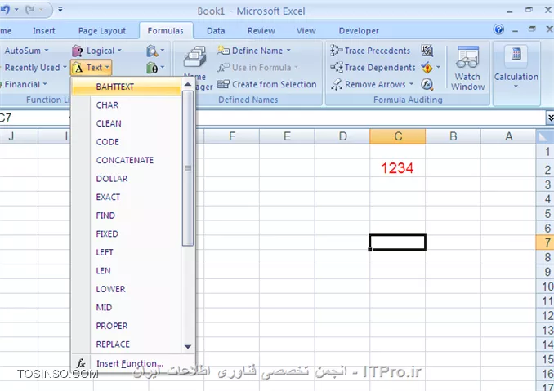
Task: Switch to the Insert tab
Action: click(x=44, y=31)
